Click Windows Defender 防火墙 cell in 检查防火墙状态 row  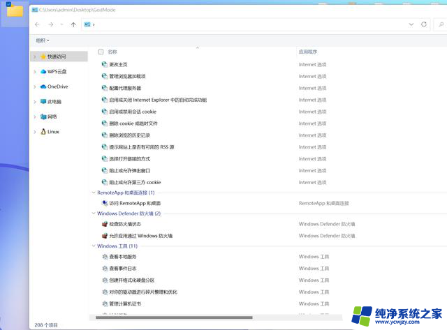click(327, 224)
